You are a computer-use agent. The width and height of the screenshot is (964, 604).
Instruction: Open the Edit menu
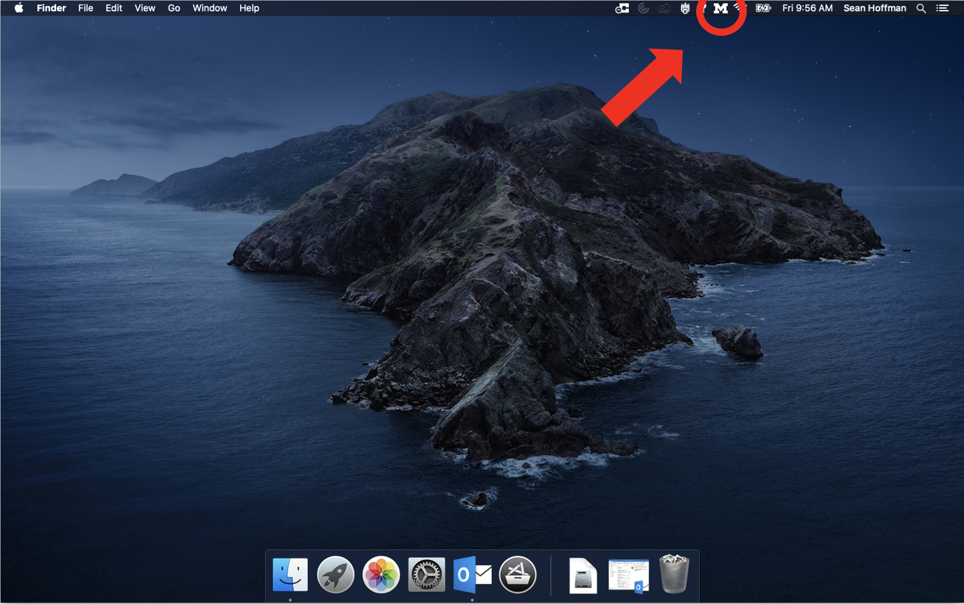114,8
